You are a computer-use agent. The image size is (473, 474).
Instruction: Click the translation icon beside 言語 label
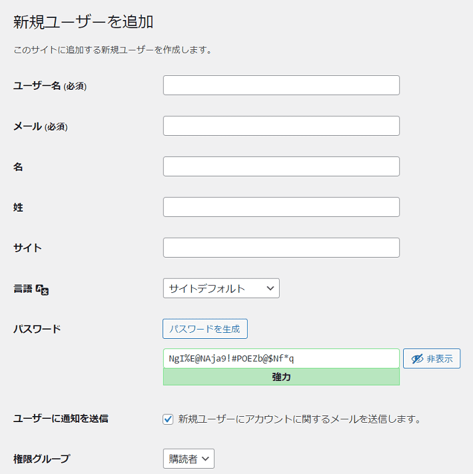[x=42, y=290]
